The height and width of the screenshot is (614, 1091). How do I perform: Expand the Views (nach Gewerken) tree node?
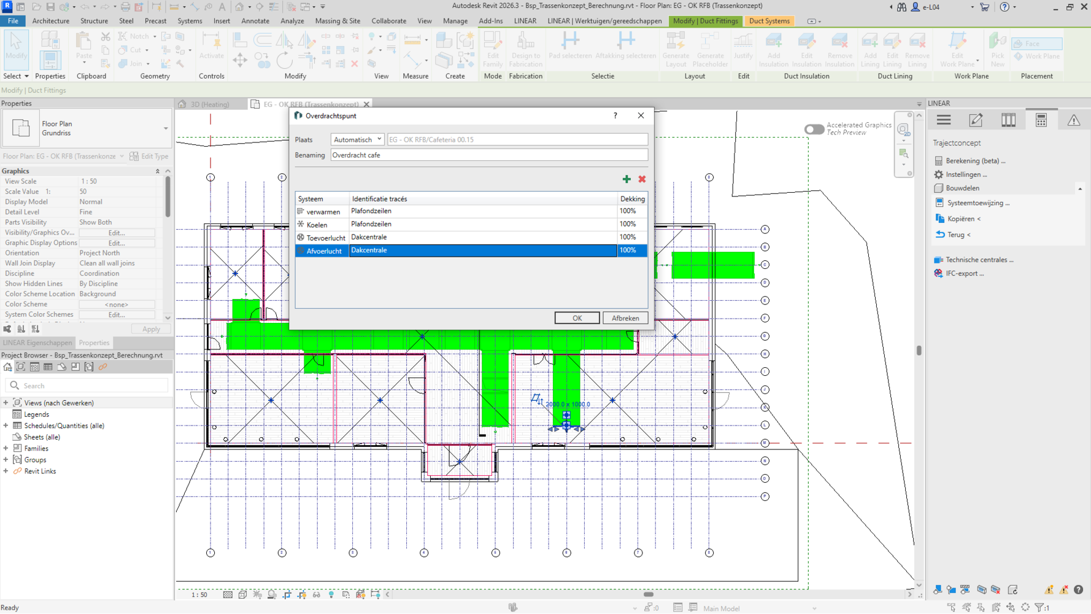(6, 403)
